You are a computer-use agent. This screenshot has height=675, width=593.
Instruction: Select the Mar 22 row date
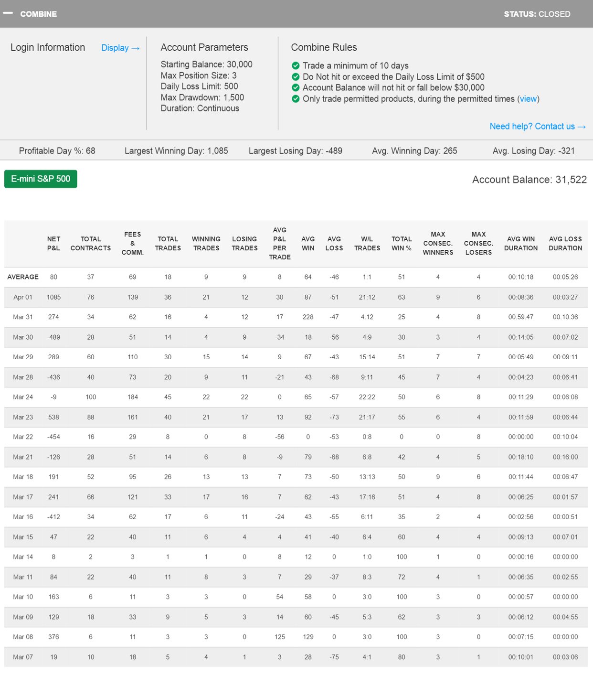(23, 437)
